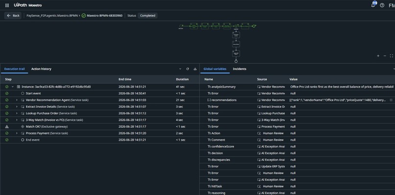
Task: Go back with the Back button
Action: click(x=13, y=16)
